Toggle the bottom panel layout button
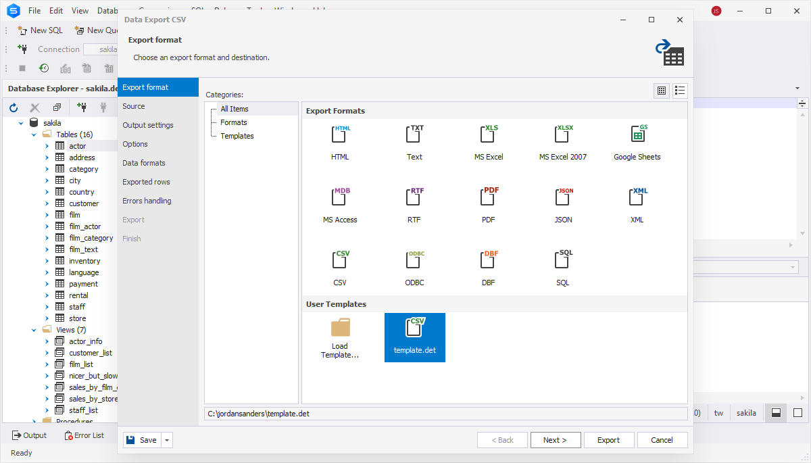This screenshot has width=811, height=463. [776, 413]
